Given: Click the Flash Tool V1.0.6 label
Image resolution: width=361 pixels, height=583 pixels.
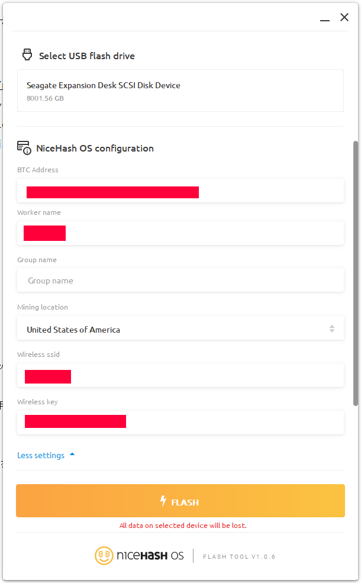Looking at the screenshot, I should [239, 556].
